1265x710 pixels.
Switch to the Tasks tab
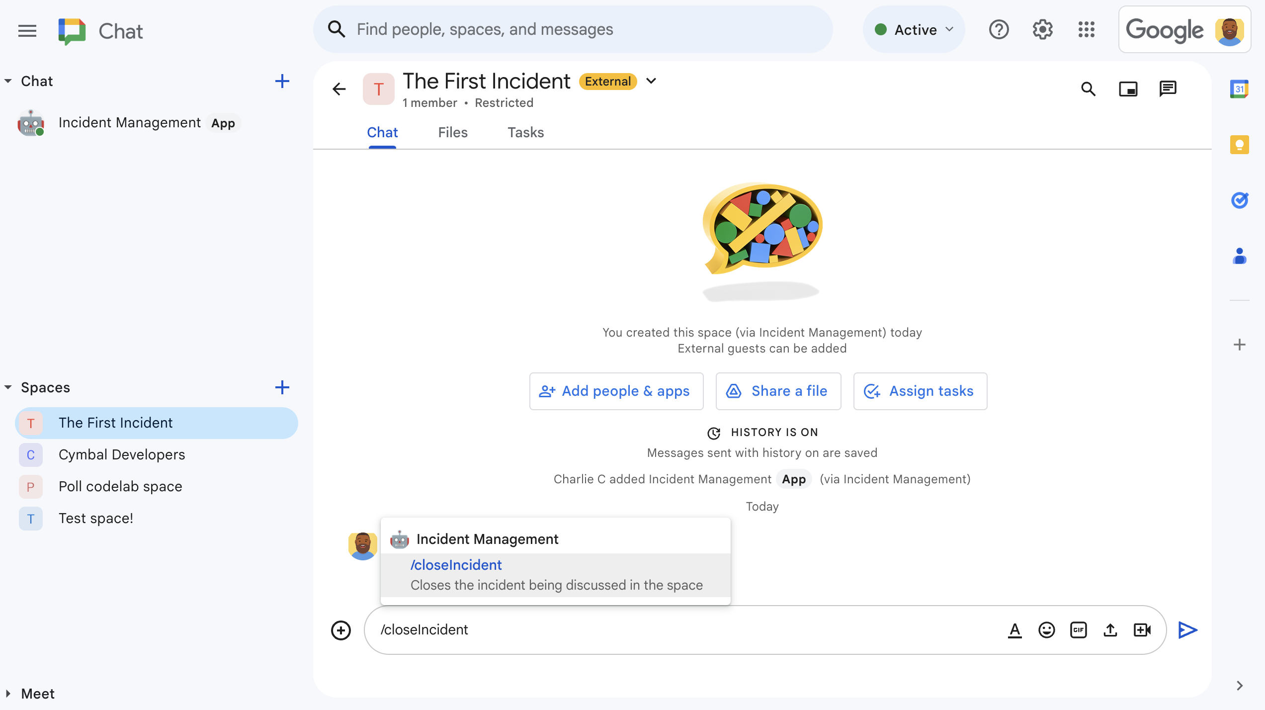coord(525,132)
